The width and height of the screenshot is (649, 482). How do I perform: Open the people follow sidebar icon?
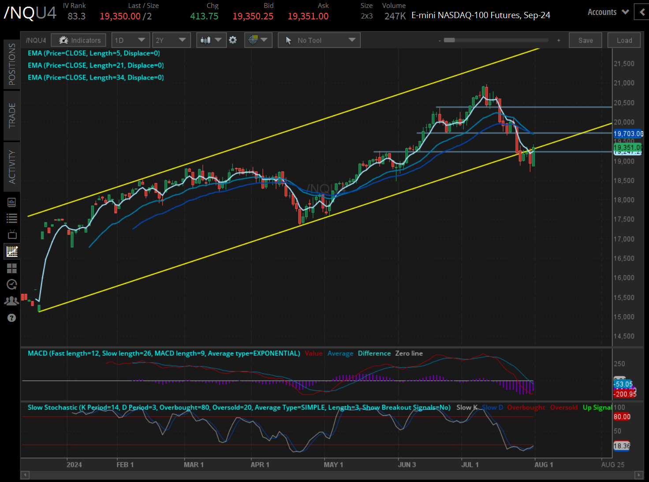12,301
